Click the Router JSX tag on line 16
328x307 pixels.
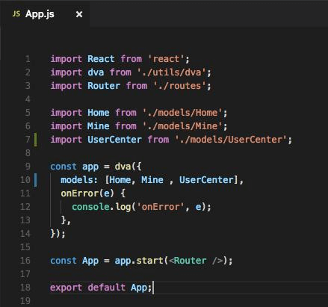[191, 261]
